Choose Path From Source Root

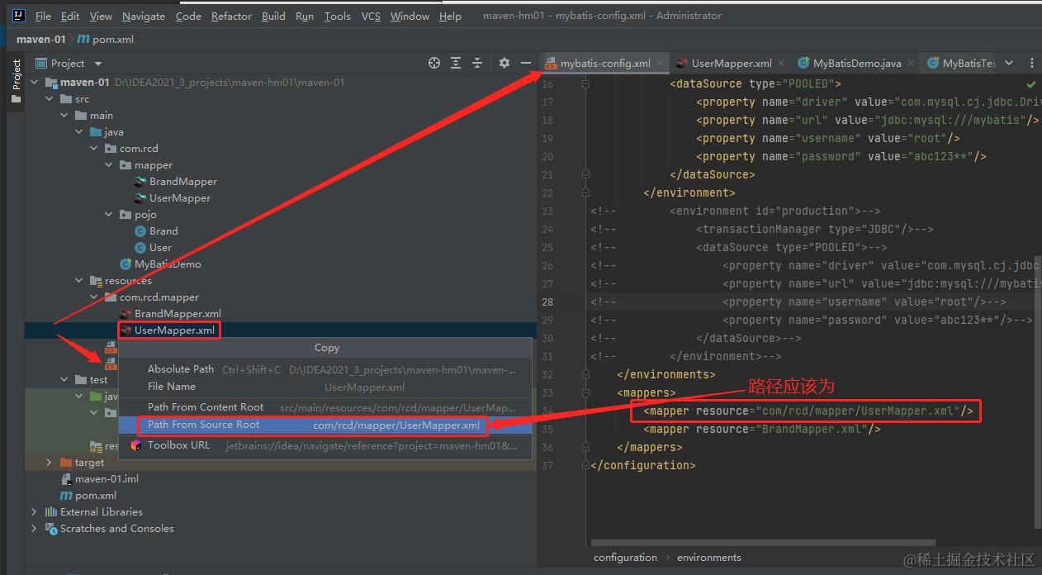coord(325,425)
